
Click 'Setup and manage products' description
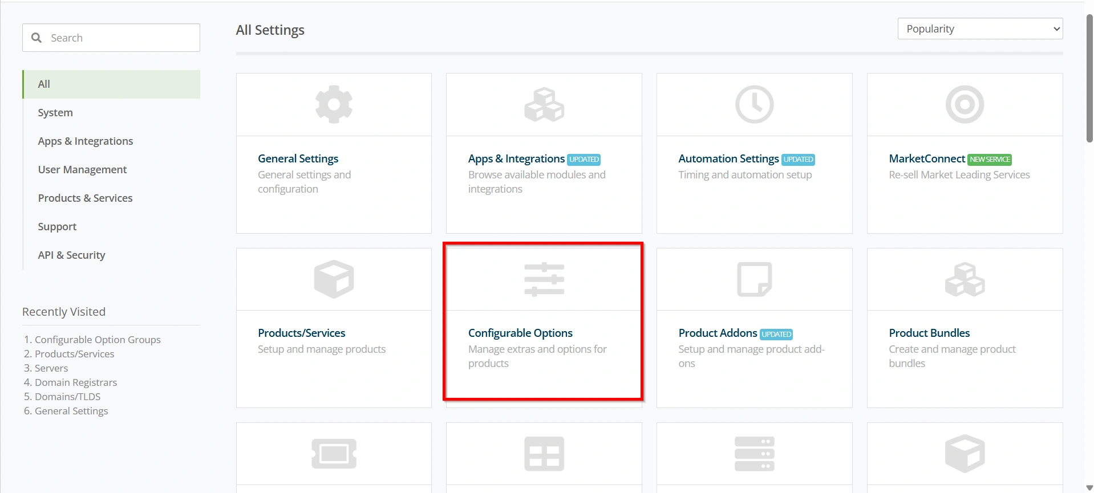[322, 349]
